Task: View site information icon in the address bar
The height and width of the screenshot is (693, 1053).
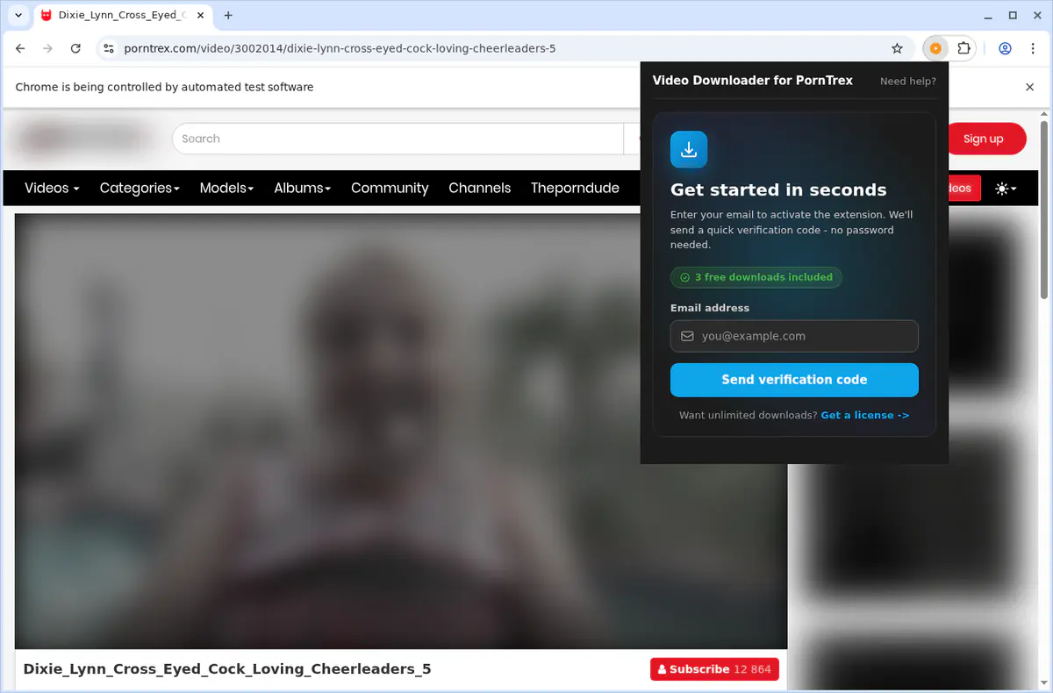Action: click(x=108, y=48)
